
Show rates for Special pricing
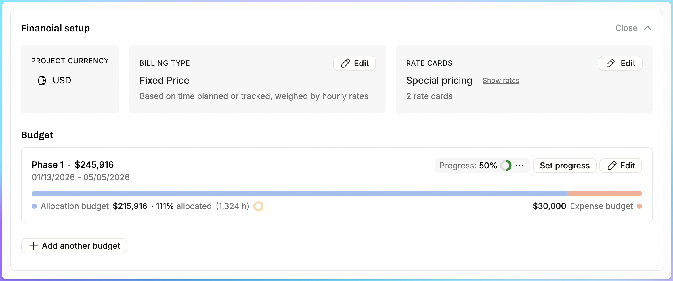(x=501, y=81)
